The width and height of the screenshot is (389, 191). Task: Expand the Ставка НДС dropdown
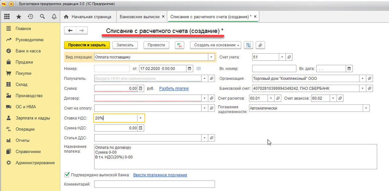coord(140,118)
